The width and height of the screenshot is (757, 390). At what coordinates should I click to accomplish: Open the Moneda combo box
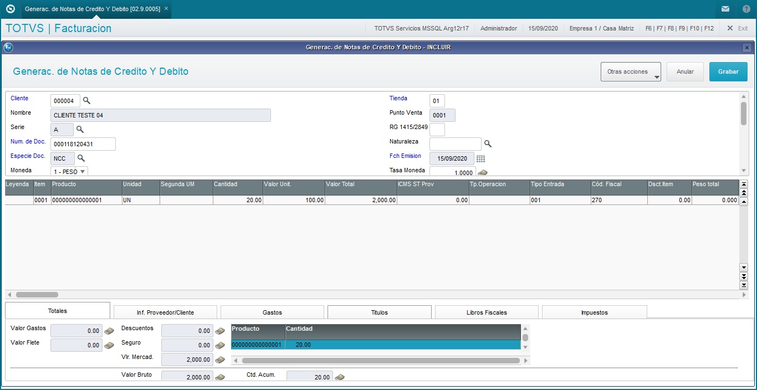click(69, 172)
